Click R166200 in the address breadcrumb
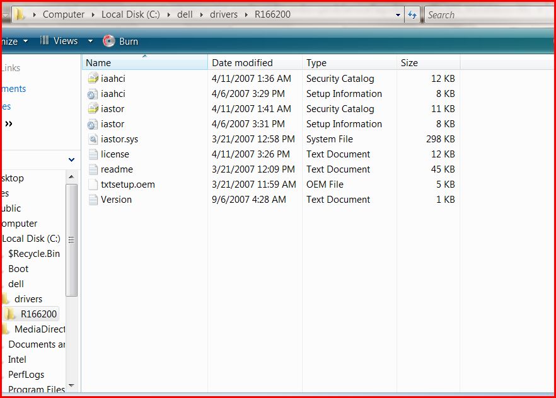The image size is (556, 398). coord(272,14)
